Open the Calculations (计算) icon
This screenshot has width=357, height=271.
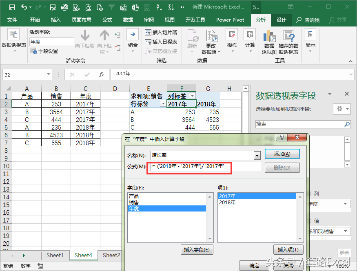click(250, 35)
